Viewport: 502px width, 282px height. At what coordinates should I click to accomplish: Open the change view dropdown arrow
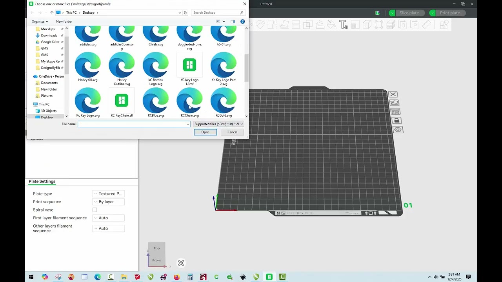point(224,22)
